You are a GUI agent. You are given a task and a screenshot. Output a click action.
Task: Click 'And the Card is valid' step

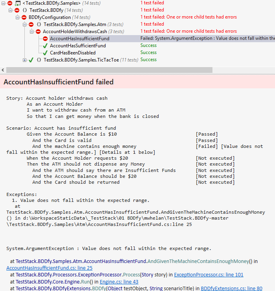pos(62,140)
